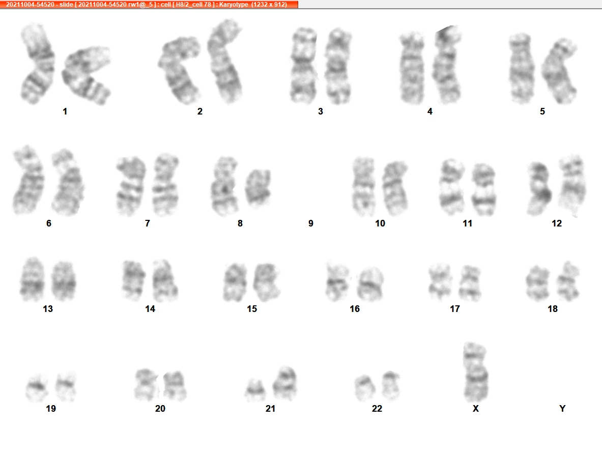Click the empty chromosome 9 label
The width and height of the screenshot is (602, 457).
(310, 223)
